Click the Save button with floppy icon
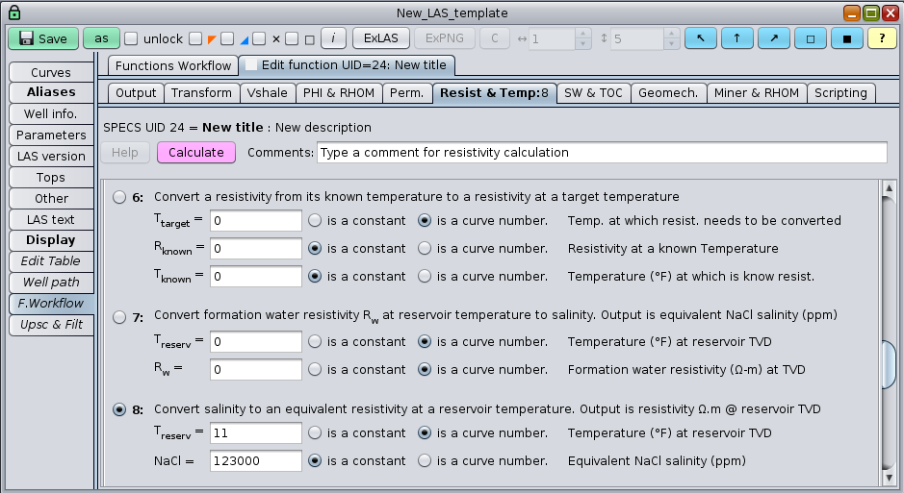 (x=43, y=38)
